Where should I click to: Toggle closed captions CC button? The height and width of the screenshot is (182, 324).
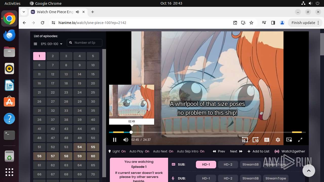(267, 140)
